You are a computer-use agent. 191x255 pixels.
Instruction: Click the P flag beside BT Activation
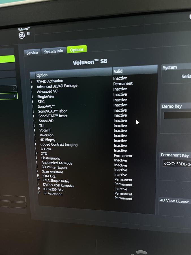click(39, 193)
